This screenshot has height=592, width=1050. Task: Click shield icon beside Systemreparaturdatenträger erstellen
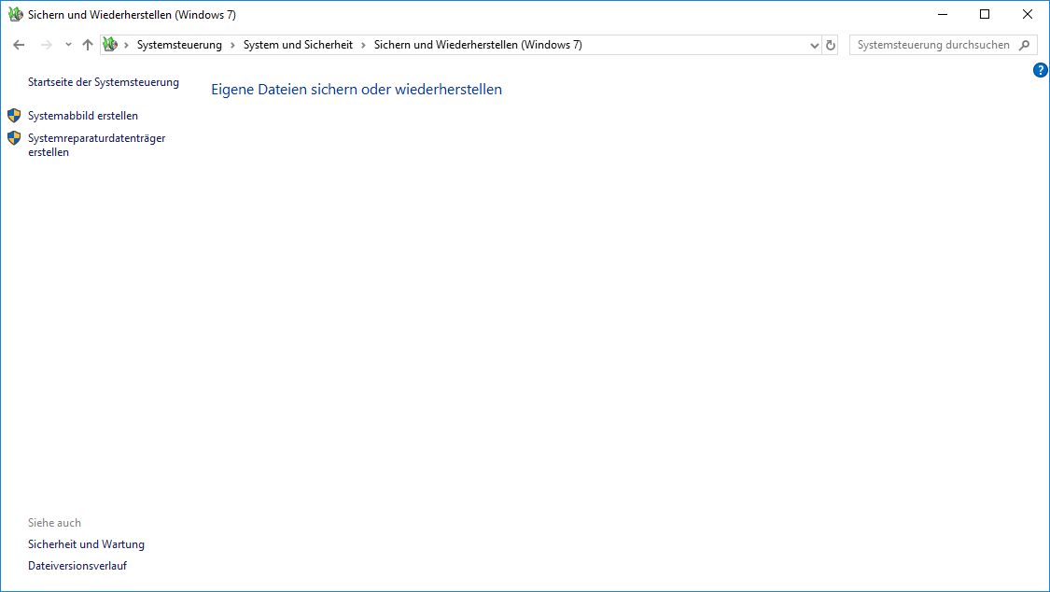(x=14, y=138)
